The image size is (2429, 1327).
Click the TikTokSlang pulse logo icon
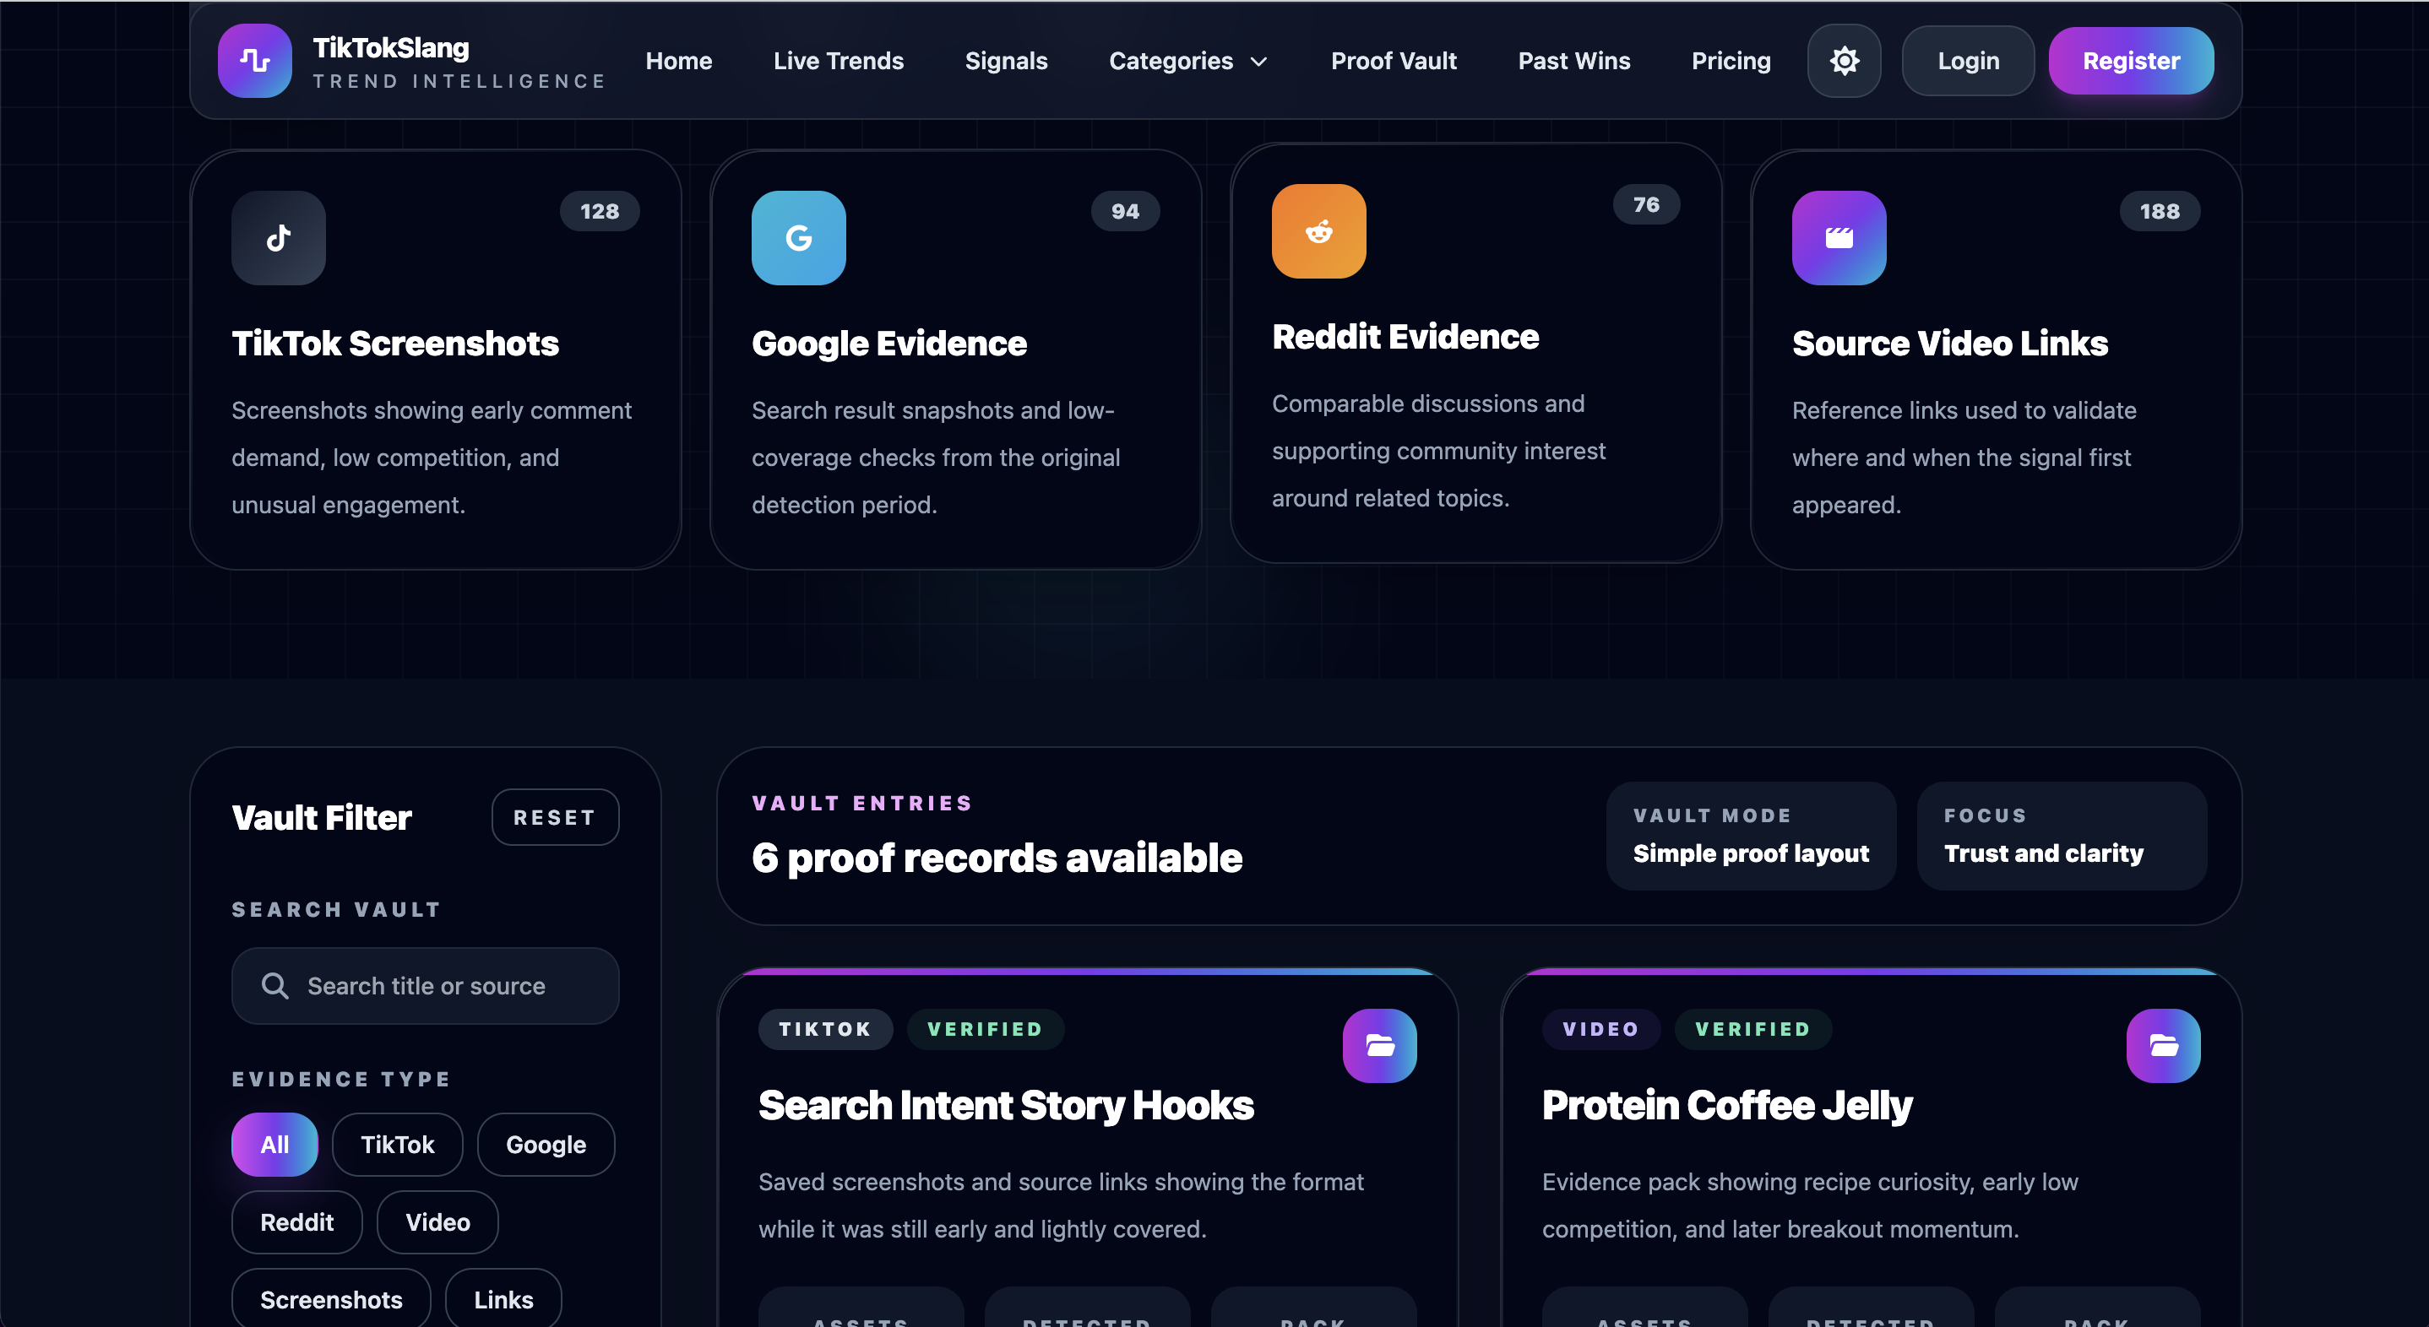(x=254, y=60)
